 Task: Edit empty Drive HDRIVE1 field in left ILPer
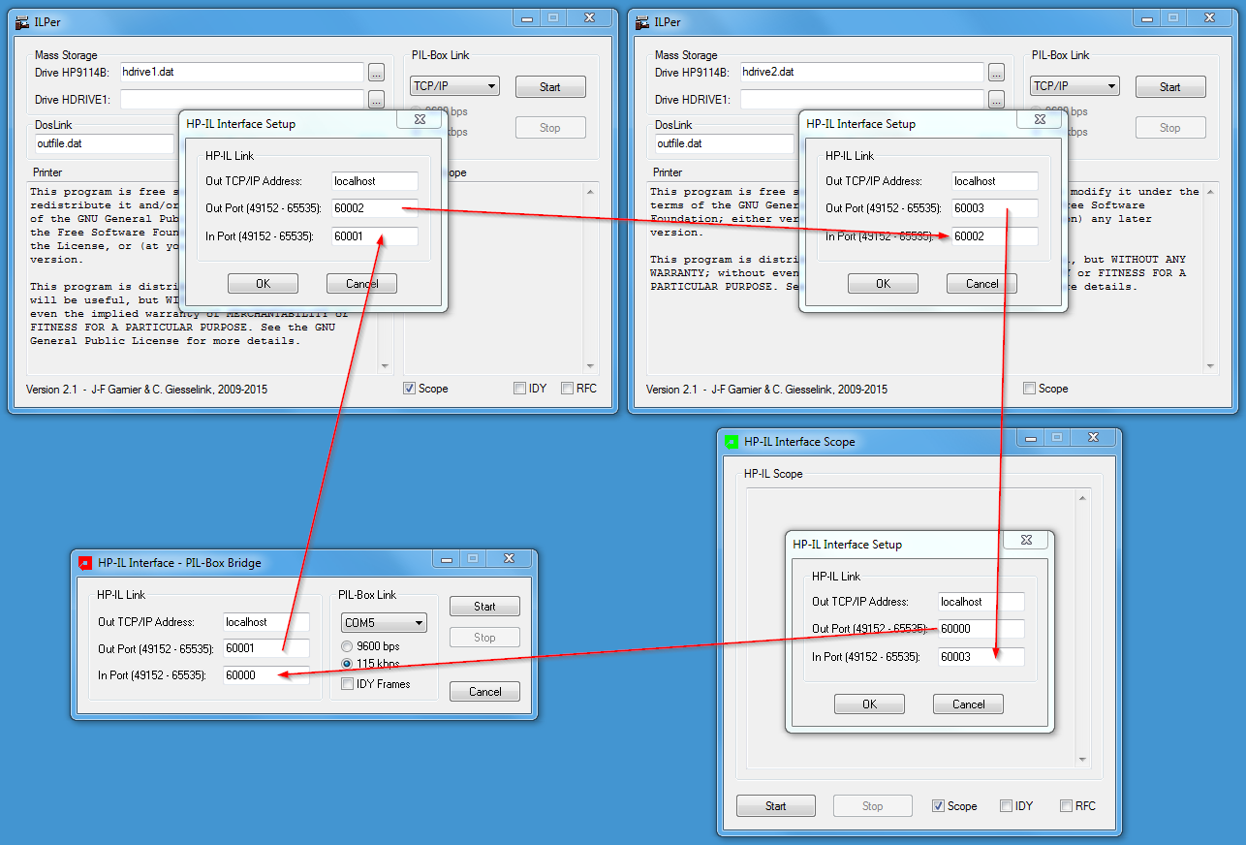tap(241, 99)
